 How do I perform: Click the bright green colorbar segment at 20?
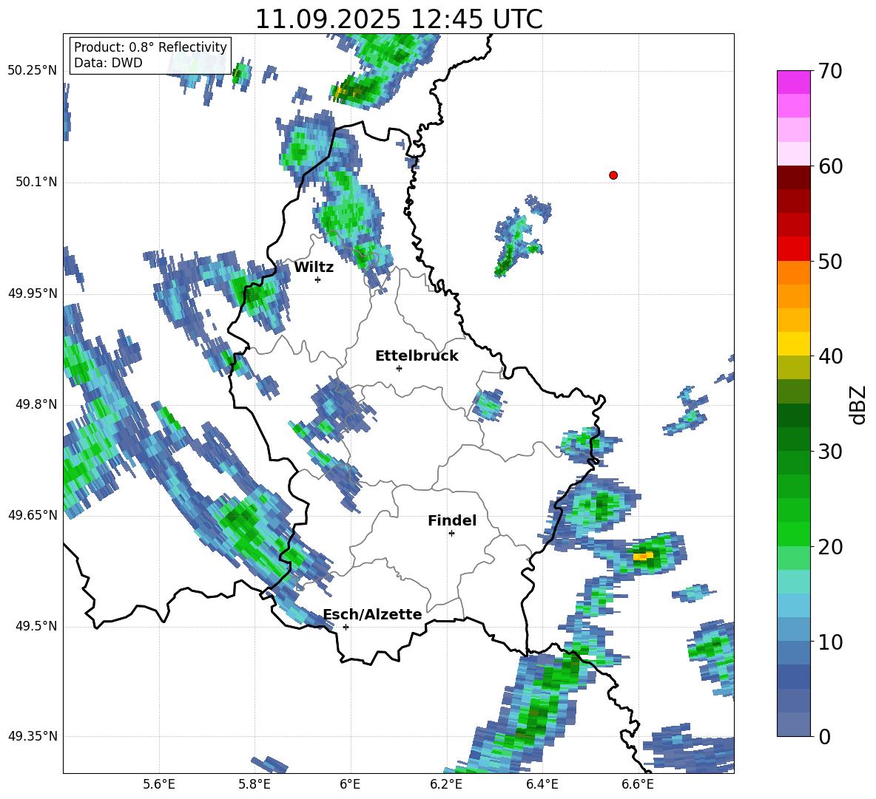[793, 534]
